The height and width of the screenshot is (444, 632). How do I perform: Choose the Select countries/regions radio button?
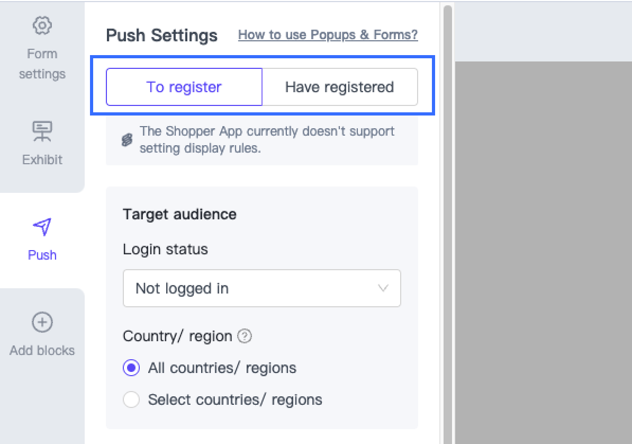click(131, 399)
